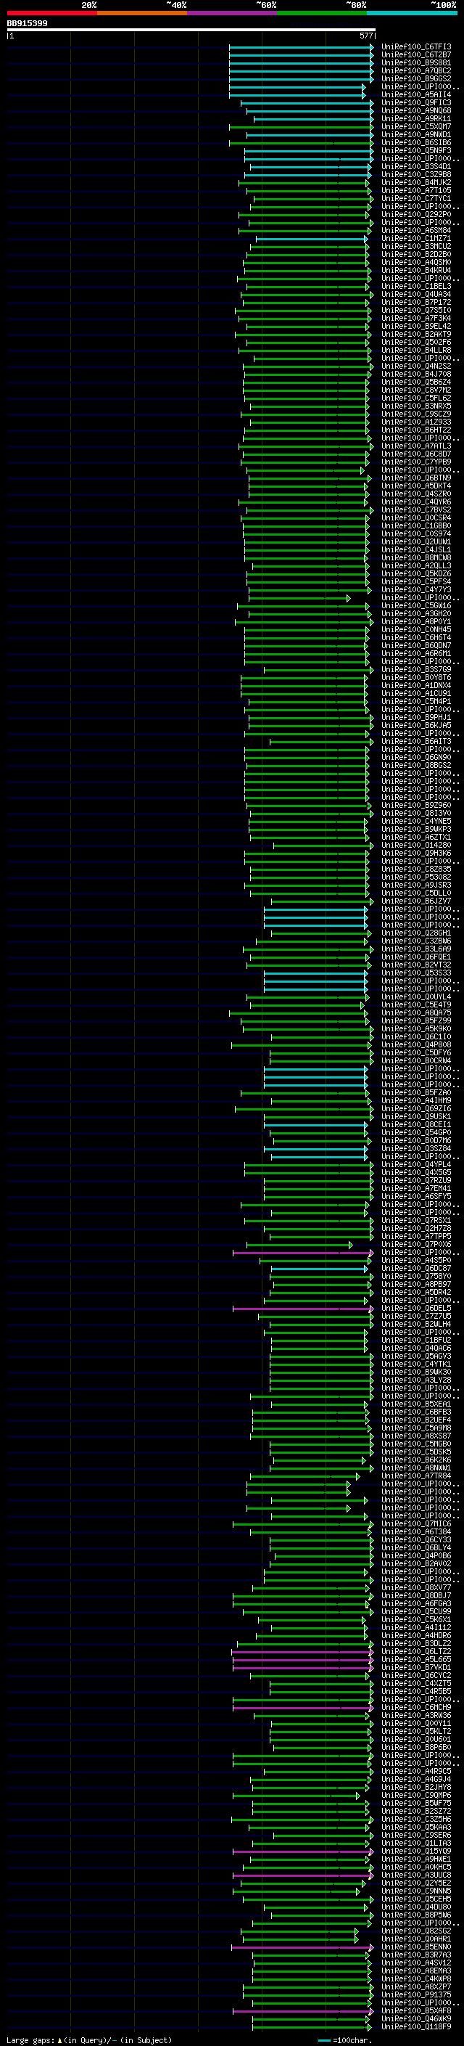
Task: Select the UniRef100_C7TYC1 label
Action: [x=416, y=199]
